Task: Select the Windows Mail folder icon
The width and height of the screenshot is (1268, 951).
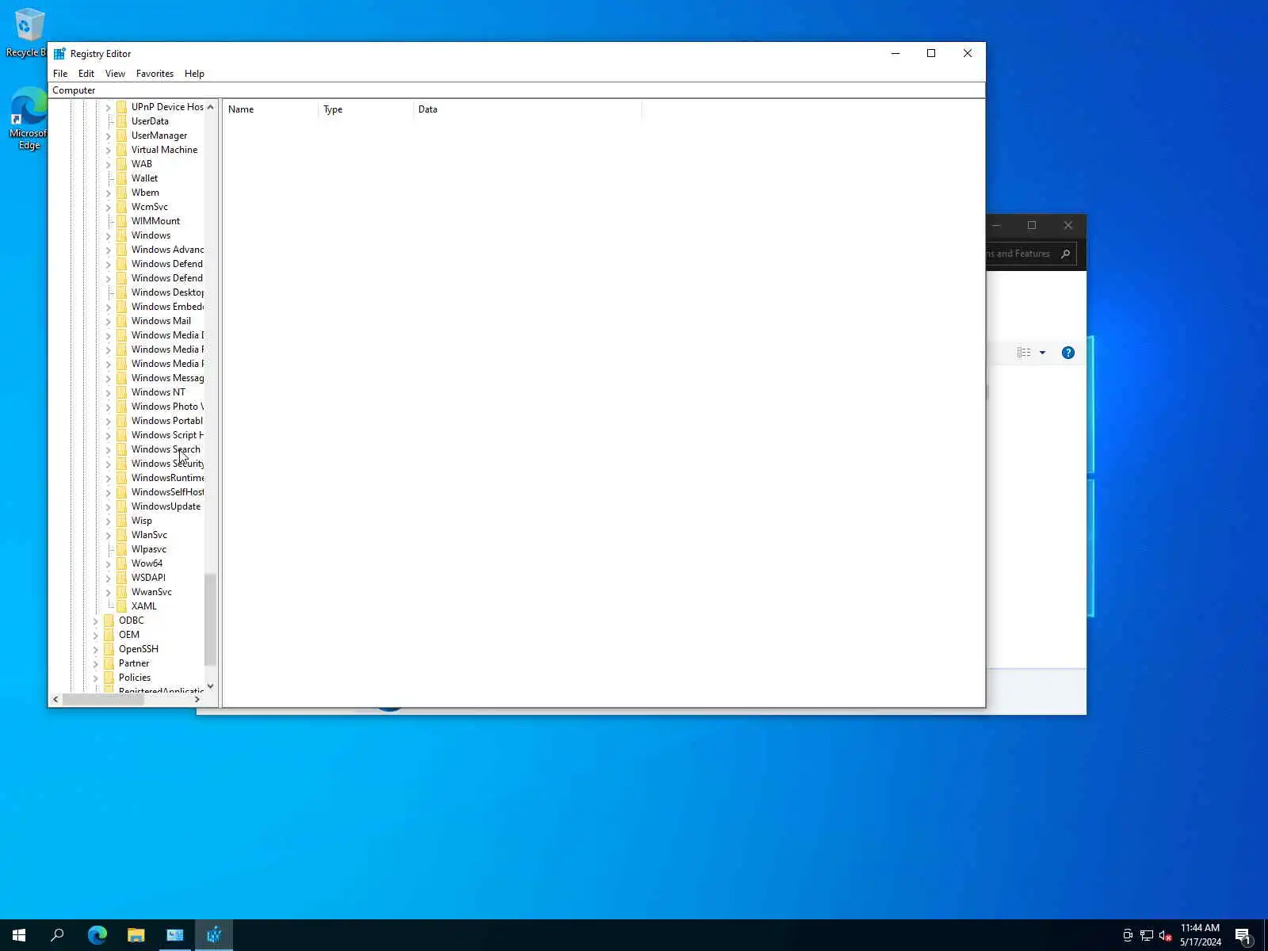Action: [x=121, y=321]
